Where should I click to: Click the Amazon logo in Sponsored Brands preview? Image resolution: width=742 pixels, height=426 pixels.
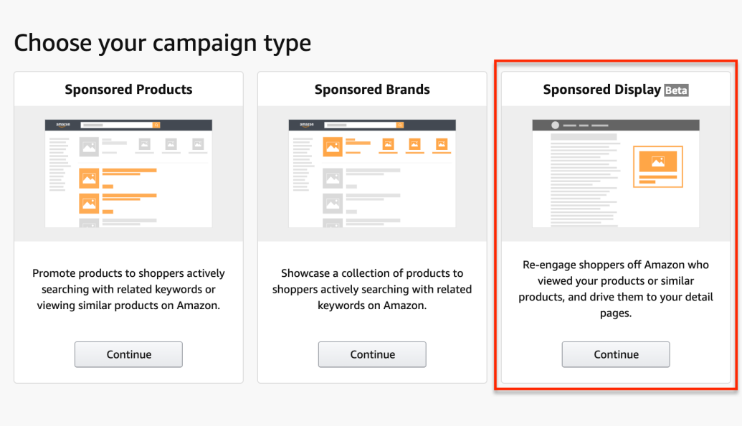coord(306,125)
